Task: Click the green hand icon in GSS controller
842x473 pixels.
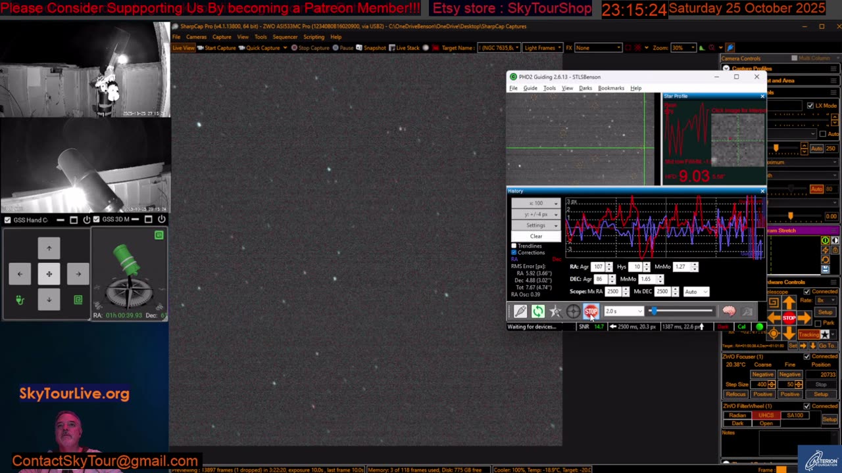Action: click(x=20, y=300)
